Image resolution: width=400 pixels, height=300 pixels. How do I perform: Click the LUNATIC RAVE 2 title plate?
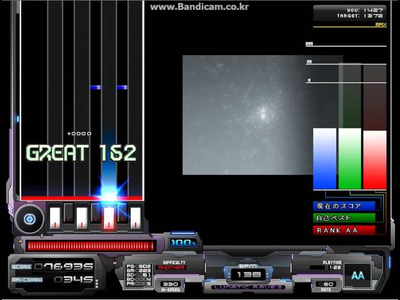point(248,287)
